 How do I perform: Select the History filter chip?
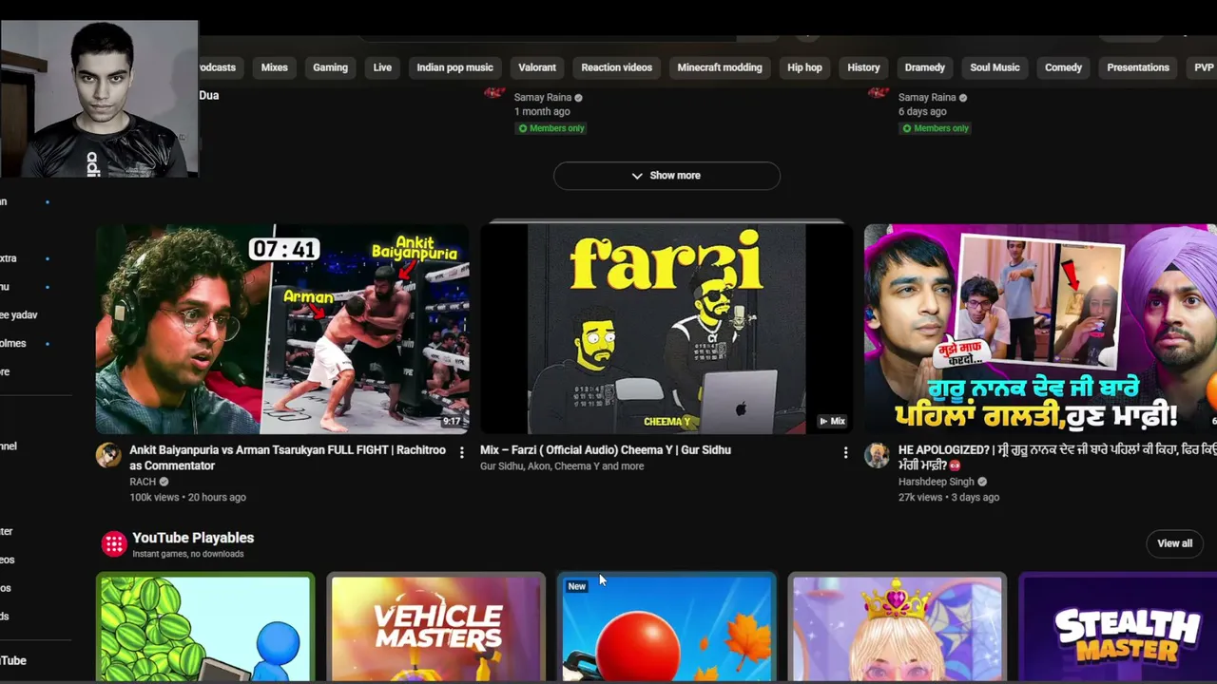(x=863, y=67)
